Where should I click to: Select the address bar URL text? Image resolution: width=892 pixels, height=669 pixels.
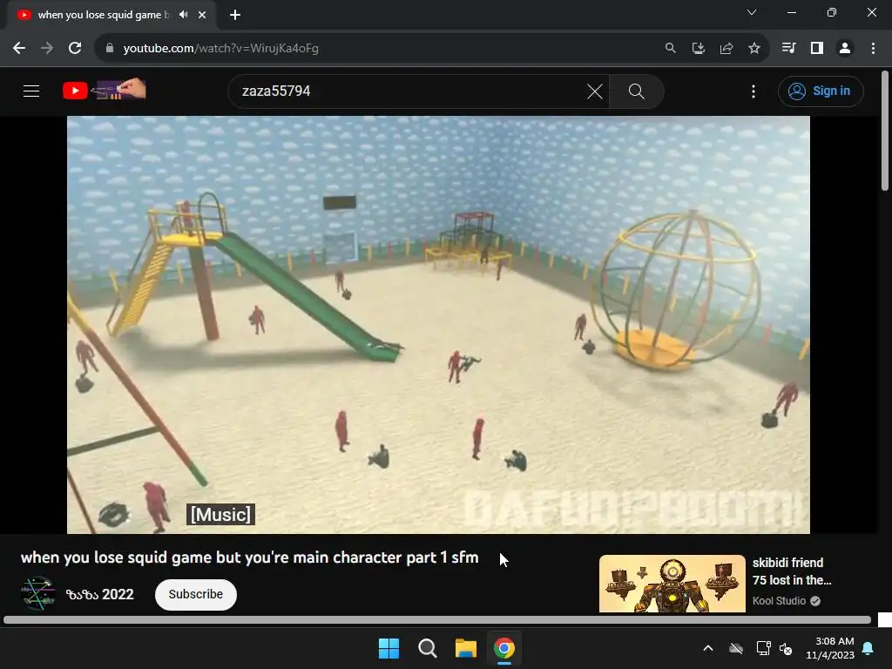tap(220, 49)
